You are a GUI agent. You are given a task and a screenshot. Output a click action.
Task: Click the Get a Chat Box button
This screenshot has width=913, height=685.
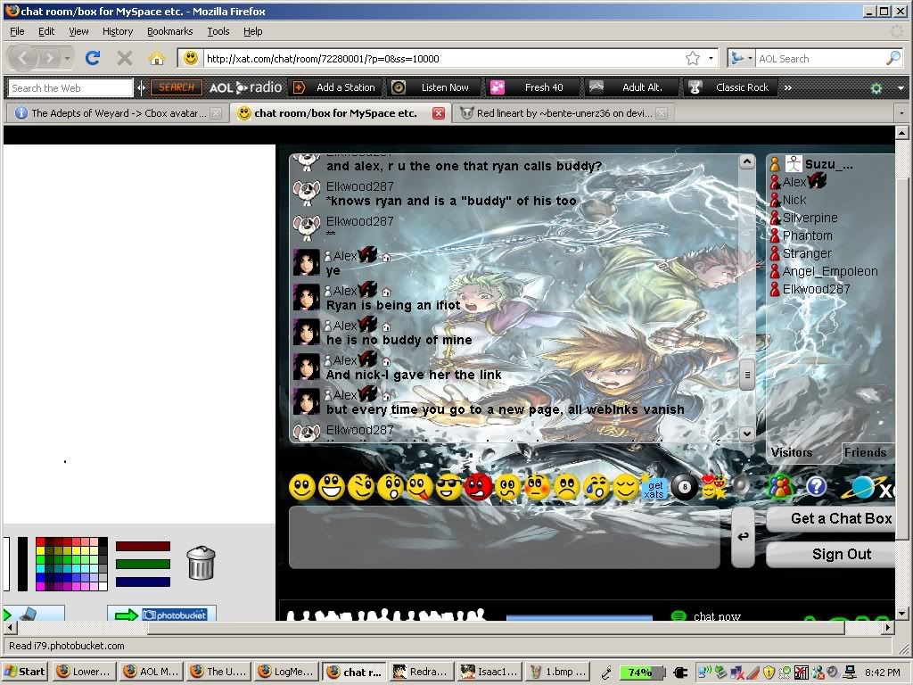840,518
